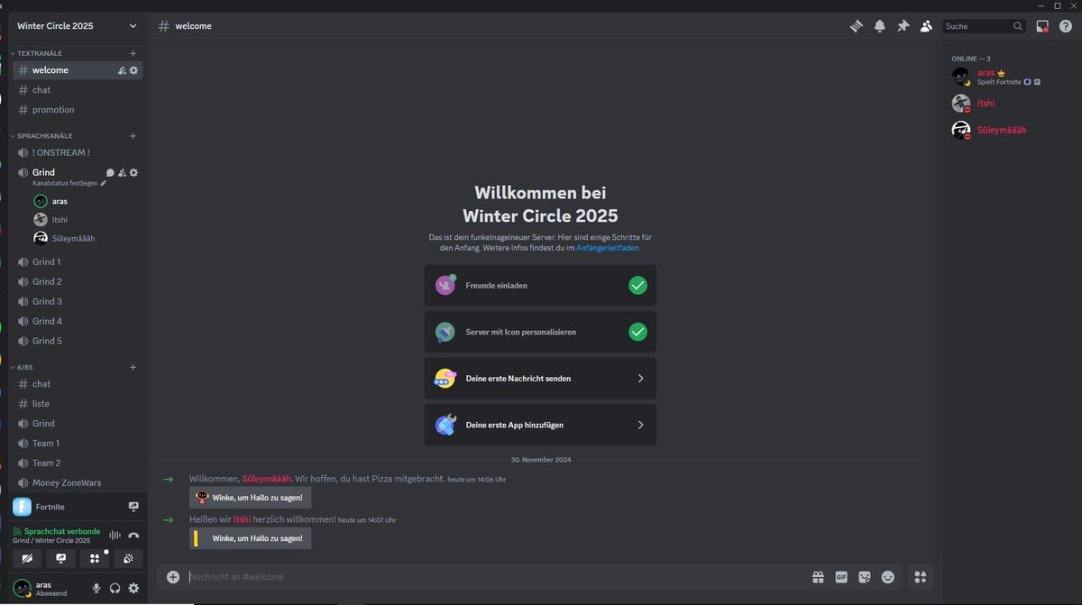The image size is (1082, 605).
Task: Select Süleymäääh in Grind voice channel
Action: point(86,238)
